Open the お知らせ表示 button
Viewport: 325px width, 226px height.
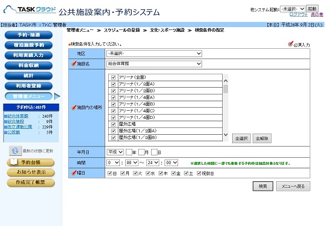[x=31, y=172]
